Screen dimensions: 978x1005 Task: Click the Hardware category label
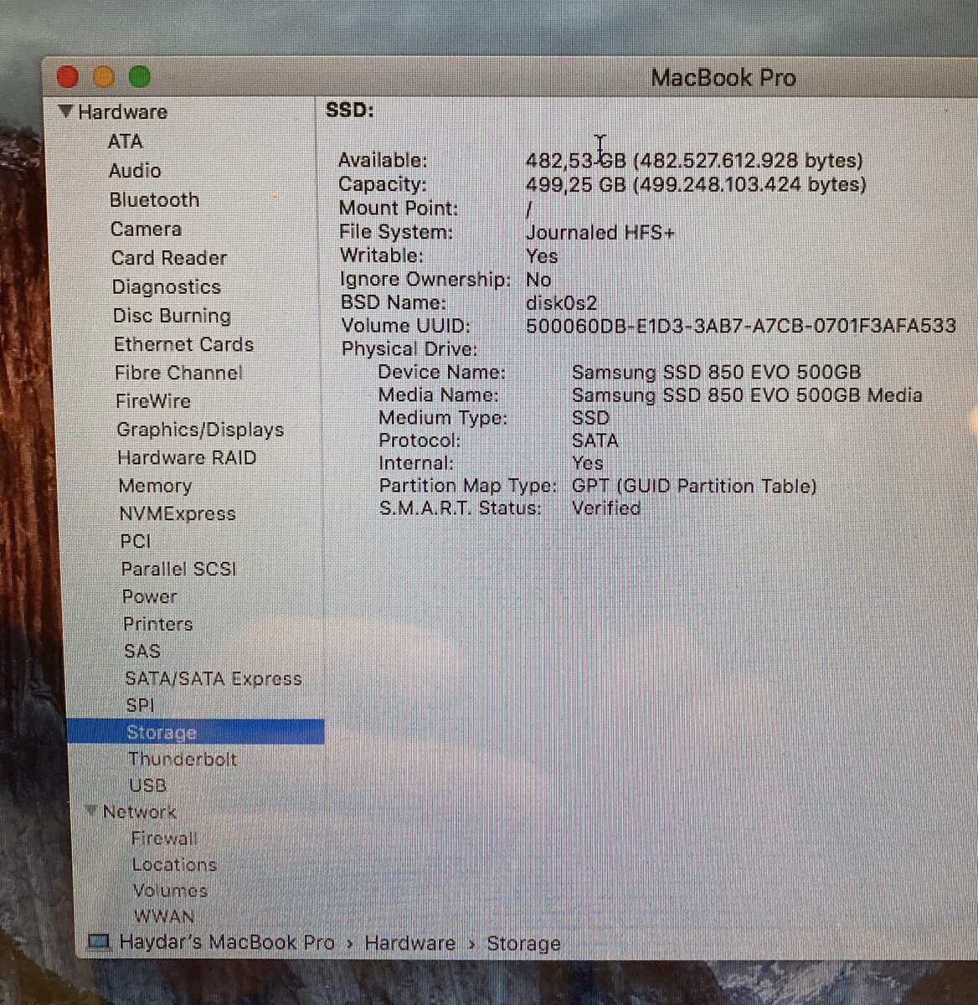coord(122,111)
